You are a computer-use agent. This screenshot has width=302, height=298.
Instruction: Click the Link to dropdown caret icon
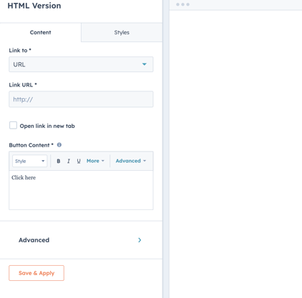tap(145, 64)
